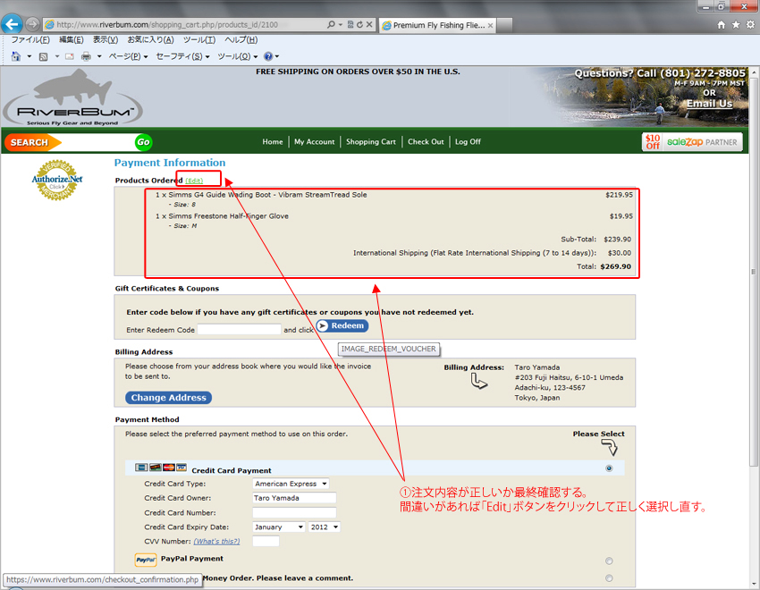Open the Credit Card Type dropdown
The width and height of the screenshot is (760, 590).
point(291,484)
